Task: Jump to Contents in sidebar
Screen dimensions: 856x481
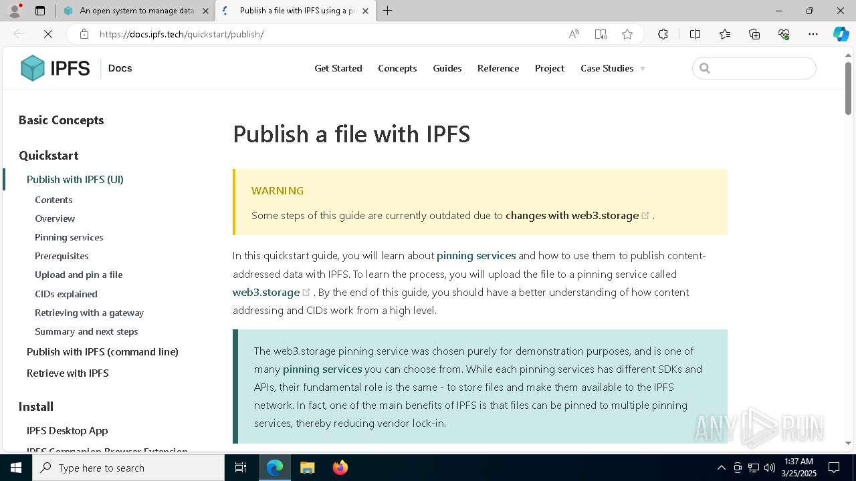Action: click(53, 200)
